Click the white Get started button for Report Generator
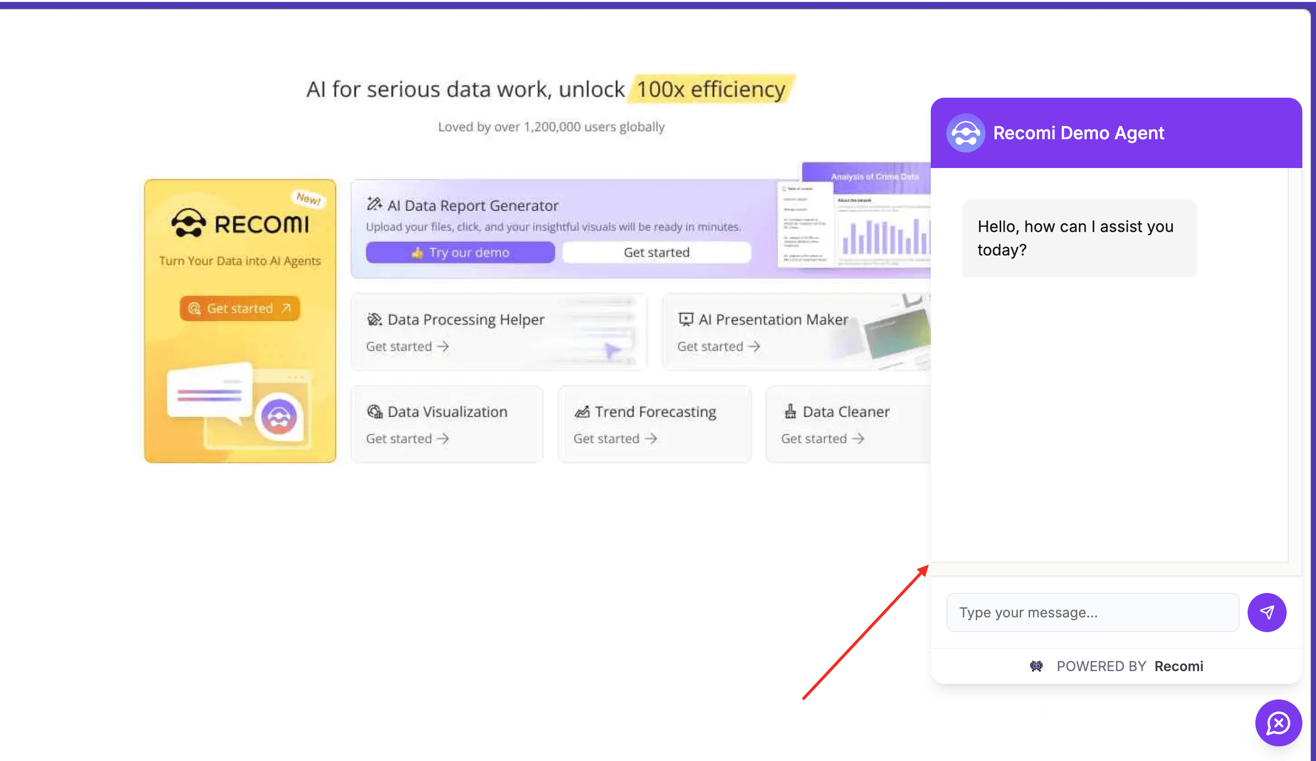Image resolution: width=1316 pixels, height=761 pixels. (657, 253)
